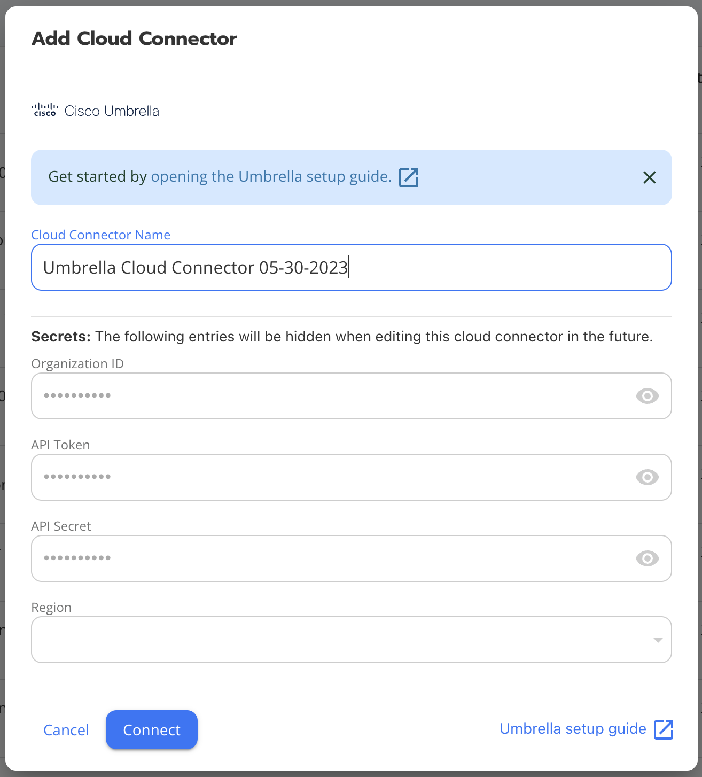Show the Organization ID value
Viewport: 702px width, 777px height.
click(x=647, y=396)
